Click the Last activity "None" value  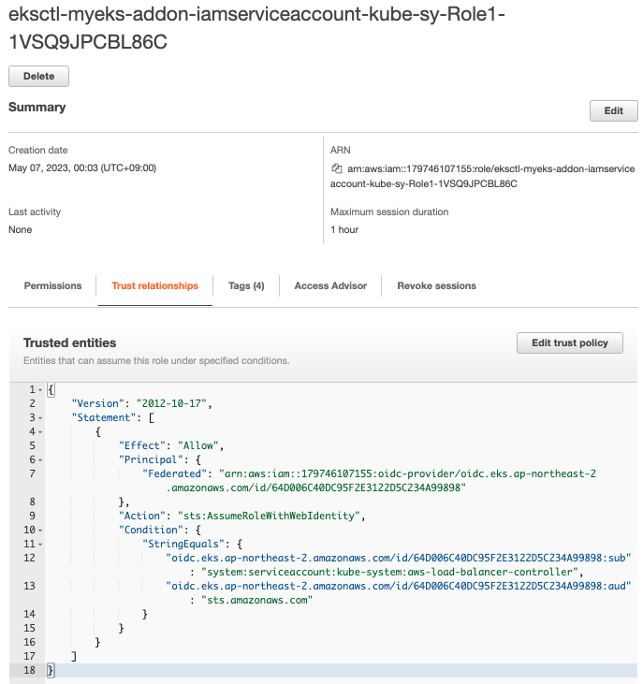[x=20, y=229]
